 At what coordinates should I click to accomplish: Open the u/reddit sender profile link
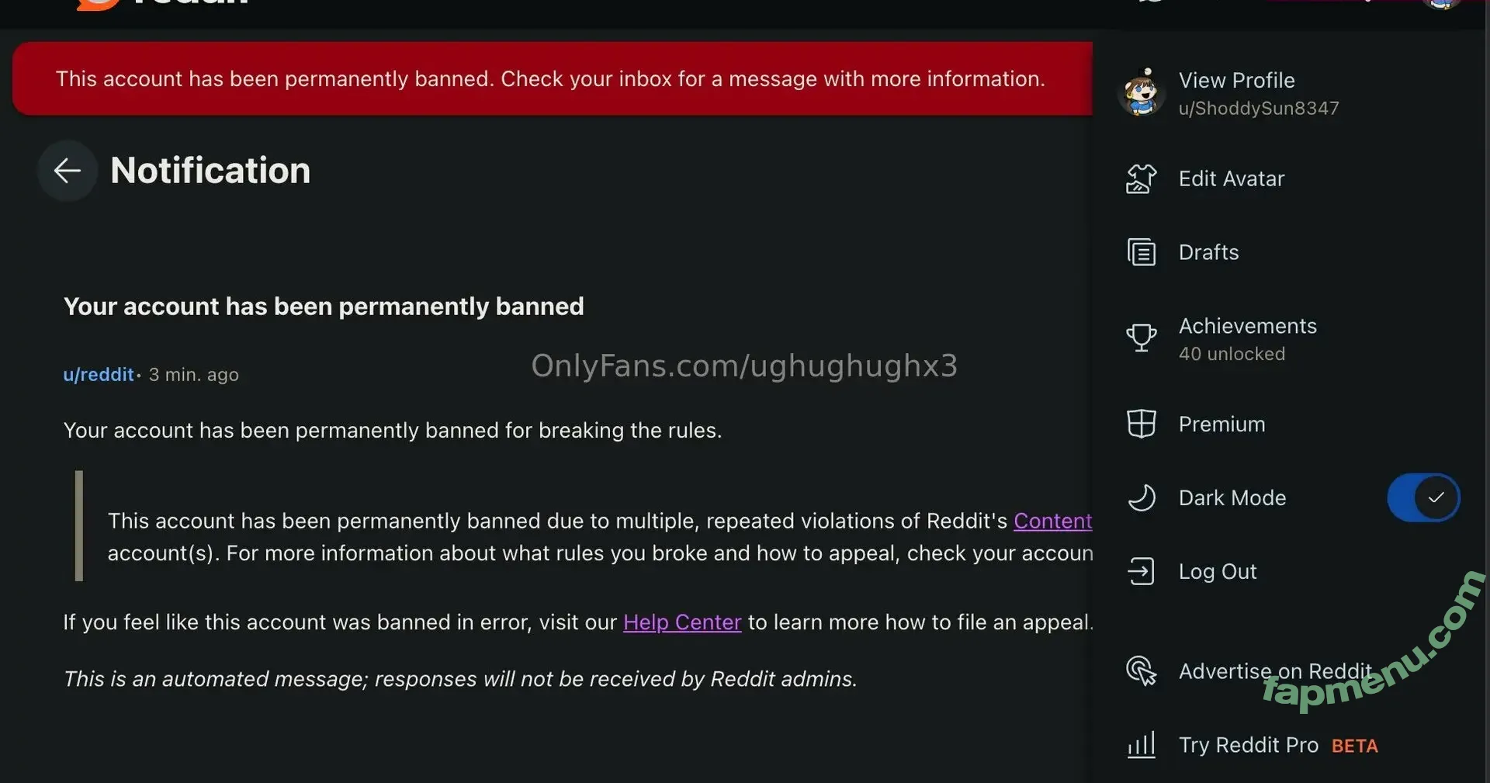[99, 375]
